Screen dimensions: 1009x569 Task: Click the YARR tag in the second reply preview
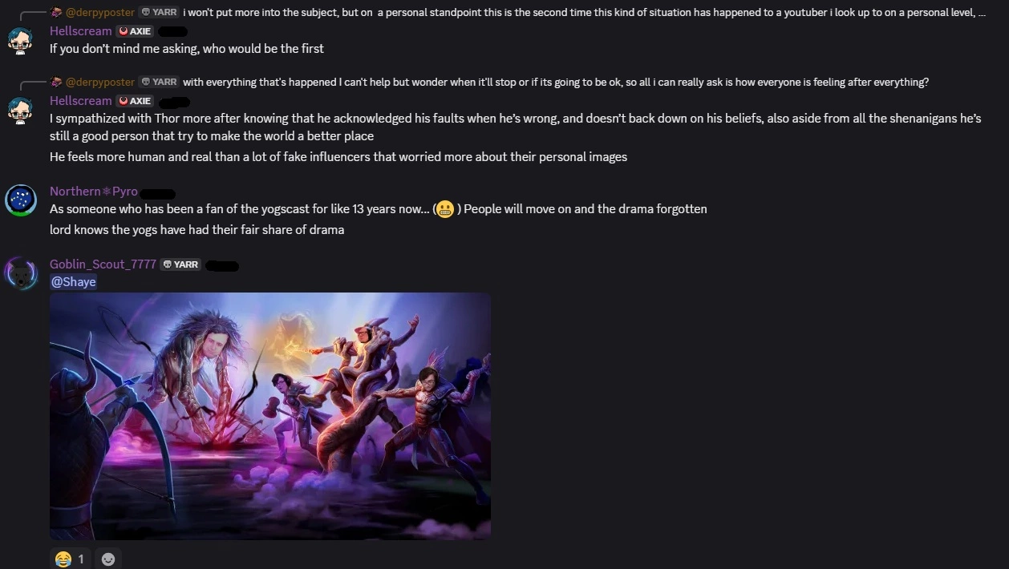tap(159, 82)
